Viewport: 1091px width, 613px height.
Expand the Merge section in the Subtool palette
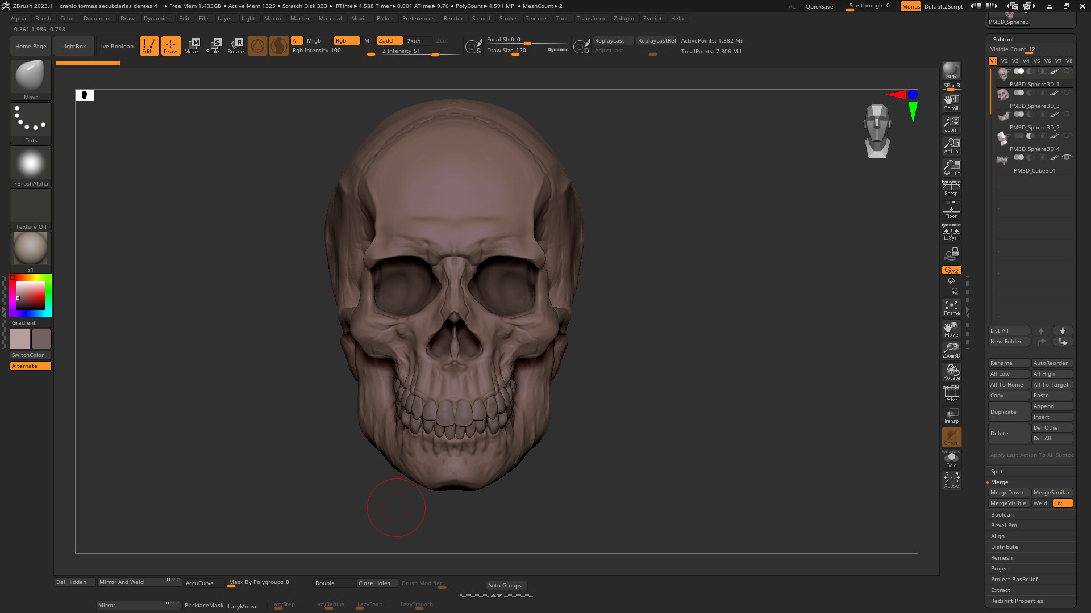pos(999,482)
